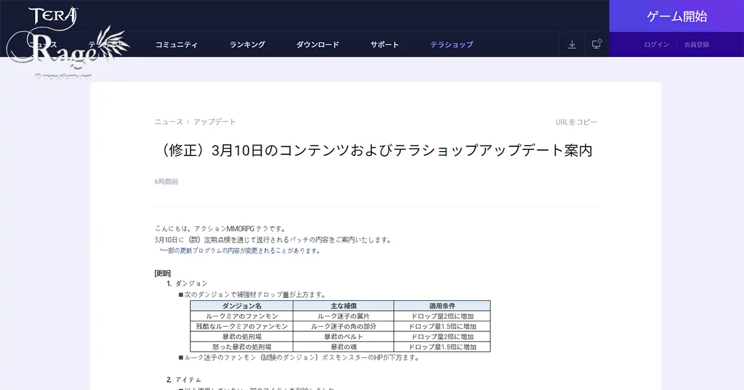Open the コミュニティ menu

point(177,45)
